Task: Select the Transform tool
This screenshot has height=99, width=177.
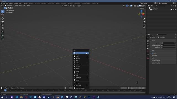Action: click(x=2, y=28)
